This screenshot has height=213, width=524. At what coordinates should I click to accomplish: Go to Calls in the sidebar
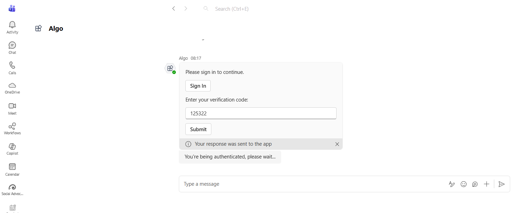[12, 66]
